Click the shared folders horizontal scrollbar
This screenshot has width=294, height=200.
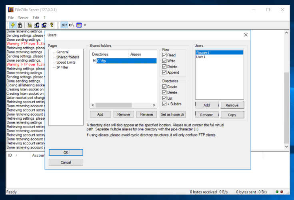tap(123, 105)
